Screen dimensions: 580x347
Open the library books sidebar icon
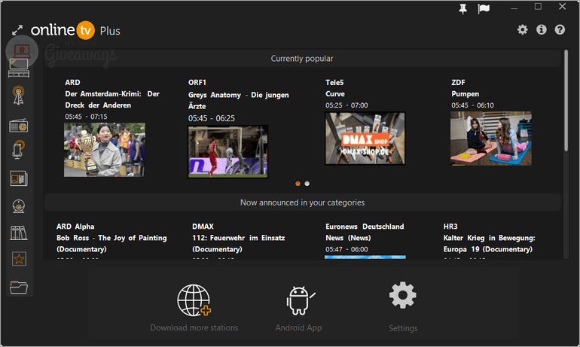pyautogui.click(x=19, y=233)
